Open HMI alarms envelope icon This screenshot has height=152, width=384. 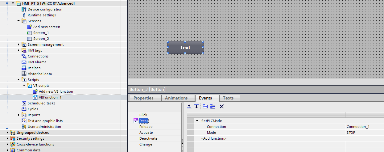24,62
